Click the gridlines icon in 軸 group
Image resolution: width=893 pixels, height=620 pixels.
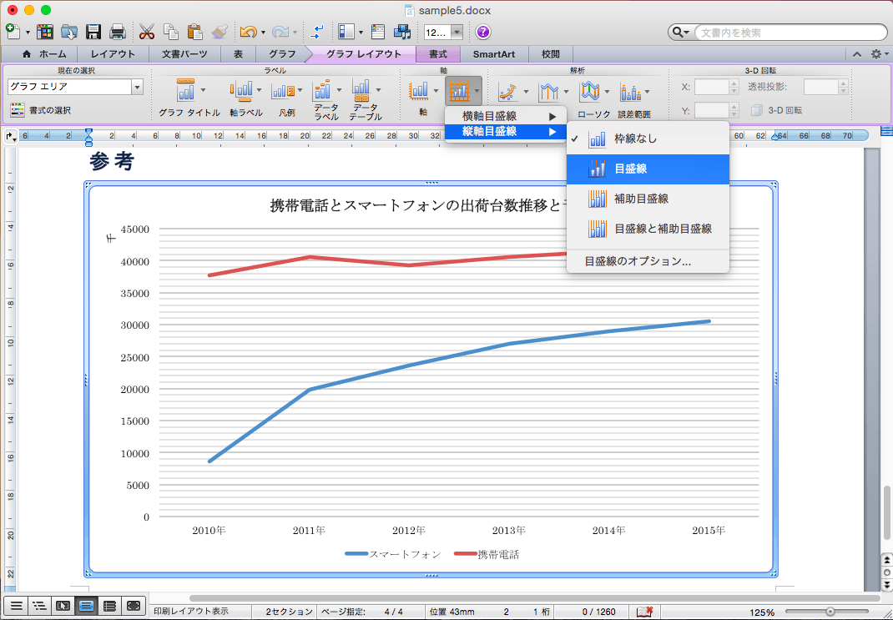(x=459, y=91)
